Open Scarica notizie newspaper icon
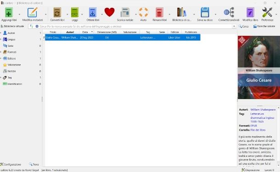The image size is (280, 172). point(125,12)
